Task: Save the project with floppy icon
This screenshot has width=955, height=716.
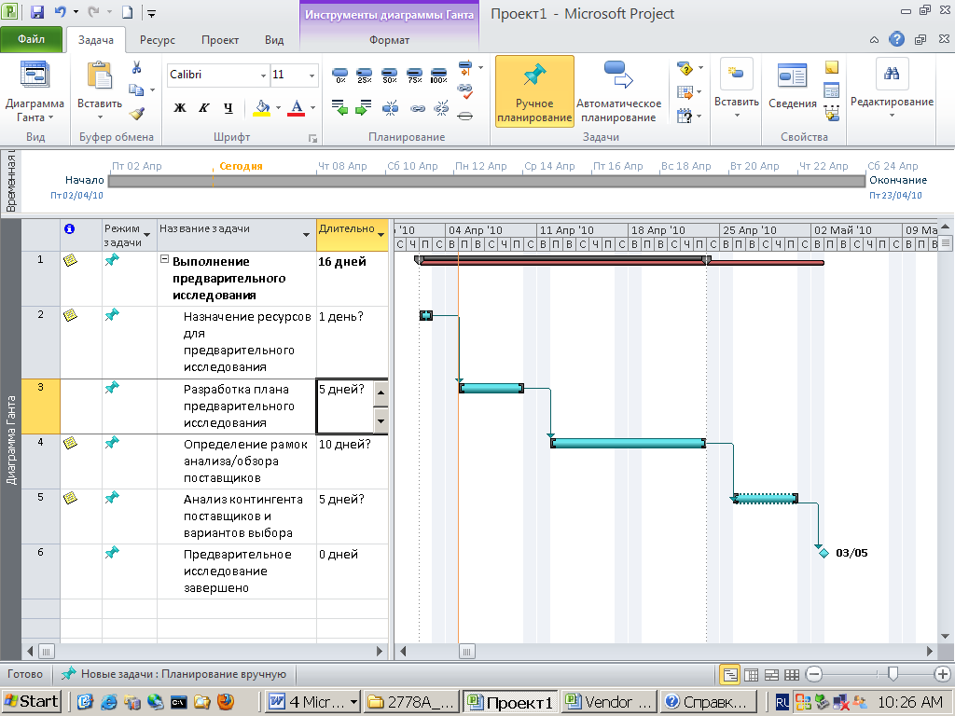Action: pos(37,12)
